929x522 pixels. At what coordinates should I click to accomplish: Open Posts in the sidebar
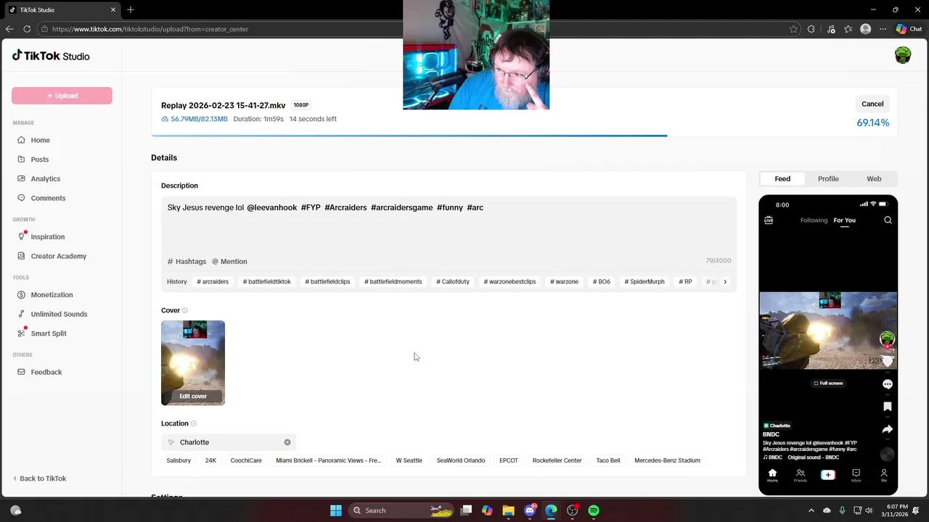pos(39,159)
